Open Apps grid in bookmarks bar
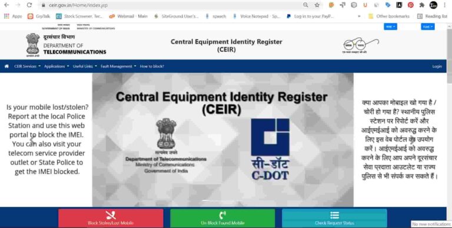452x228 pixels. [x=13, y=16]
